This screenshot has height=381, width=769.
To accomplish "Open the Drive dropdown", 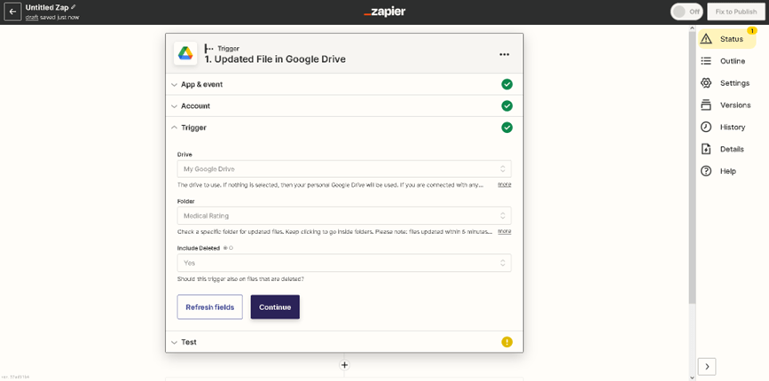I will point(344,169).
